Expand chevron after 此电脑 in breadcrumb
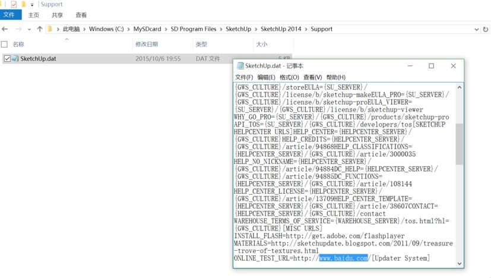 coord(84,30)
